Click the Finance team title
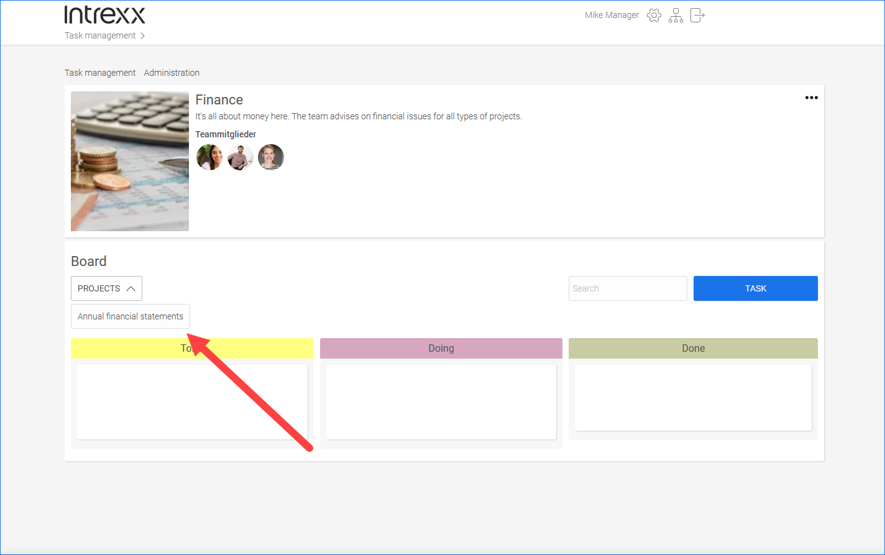 (x=219, y=99)
